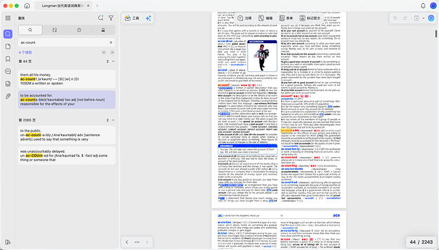Switch to 表单 form mode
This screenshot has height=250, width=439.
click(286, 18)
